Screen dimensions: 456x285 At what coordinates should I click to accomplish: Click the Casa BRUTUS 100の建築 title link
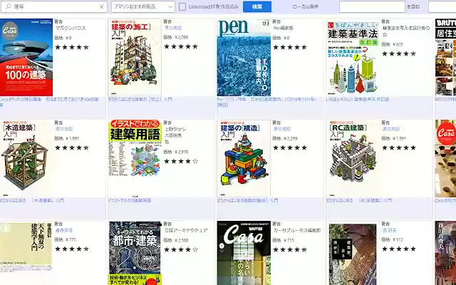(49, 102)
